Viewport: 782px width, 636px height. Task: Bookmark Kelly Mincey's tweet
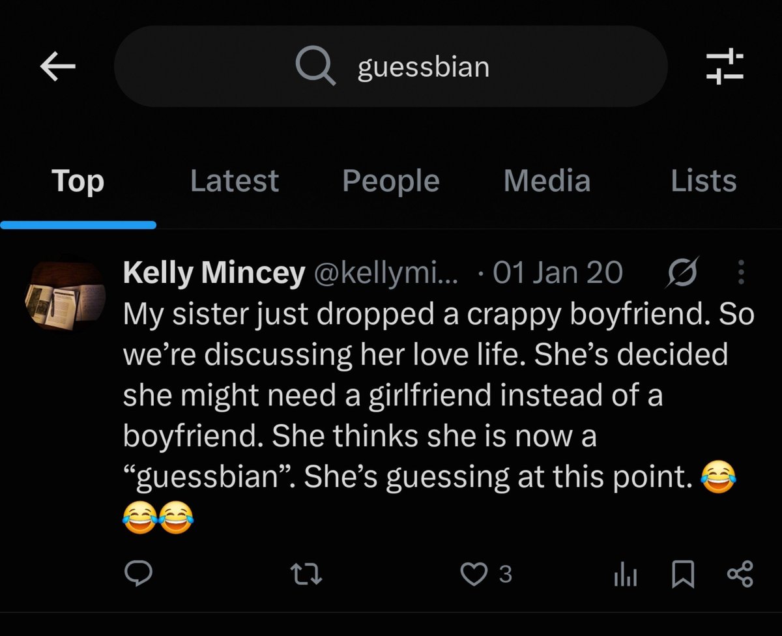[x=682, y=574]
